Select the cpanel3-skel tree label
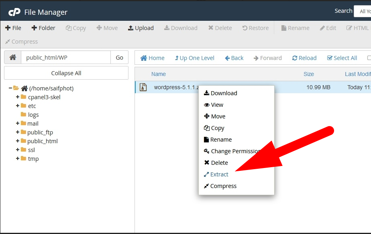Image resolution: width=371 pixels, height=234 pixels. tap(44, 97)
